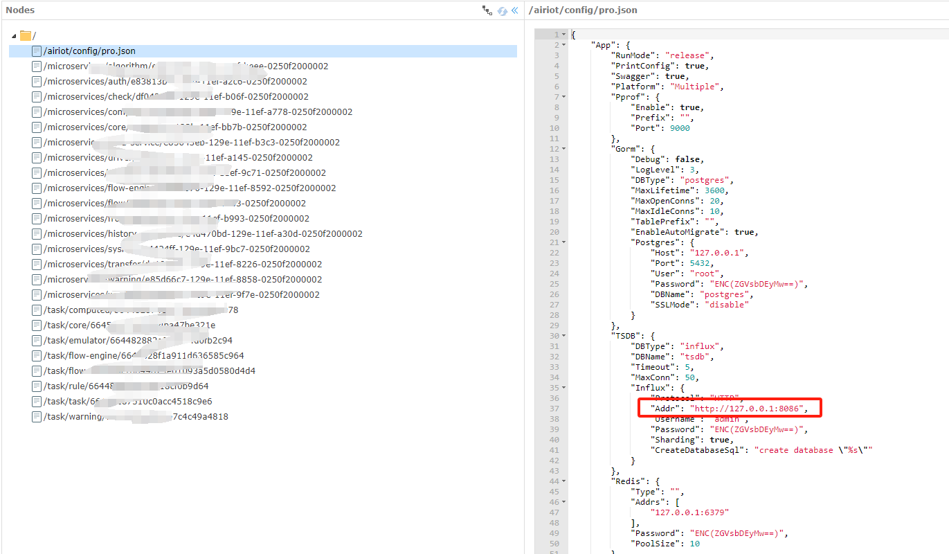Collapse the root "/" tree node arrow

[x=15, y=36]
